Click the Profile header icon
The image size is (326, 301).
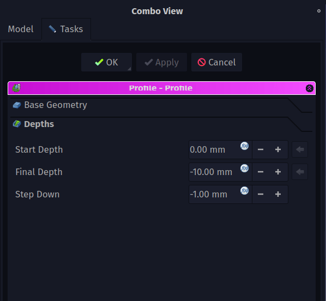click(x=16, y=88)
